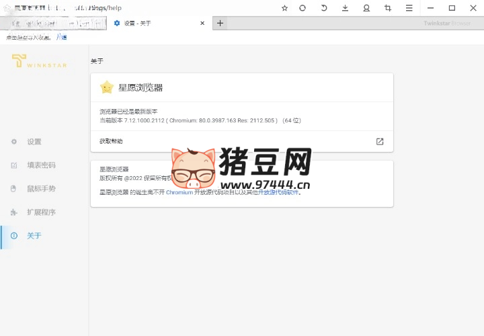Open 鼠标手势 in the sidebar

pyautogui.click(x=41, y=189)
